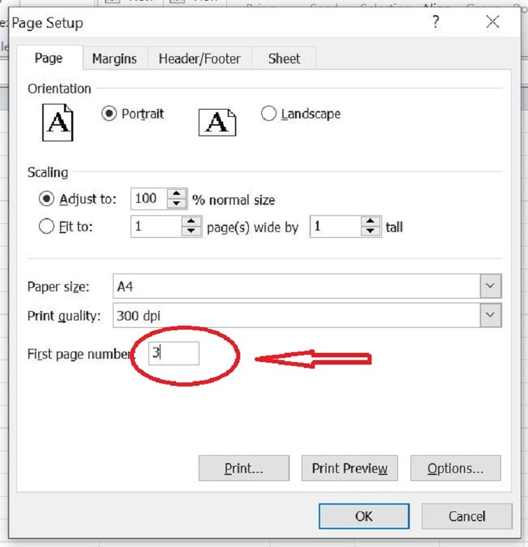528x547 pixels.
Task: Click the portrait page orientation icon
Action: click(57, 122)
